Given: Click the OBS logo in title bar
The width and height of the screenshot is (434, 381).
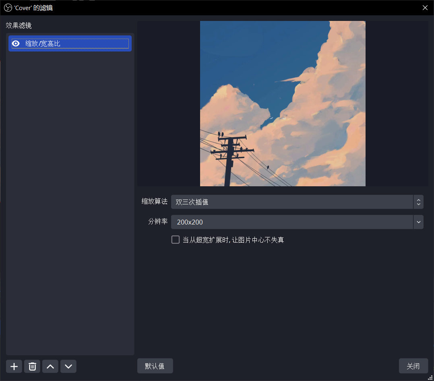Looking at the screenshot, I should [8, 8].
